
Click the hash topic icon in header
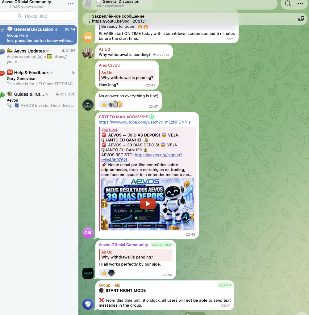[x=88, y=4]
